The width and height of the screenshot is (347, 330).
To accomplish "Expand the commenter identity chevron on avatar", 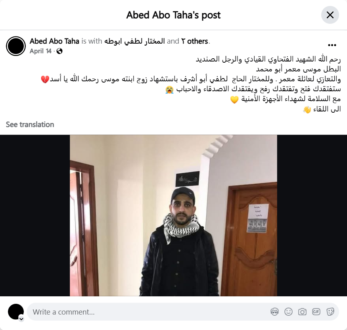I will (x=21, y=319).
